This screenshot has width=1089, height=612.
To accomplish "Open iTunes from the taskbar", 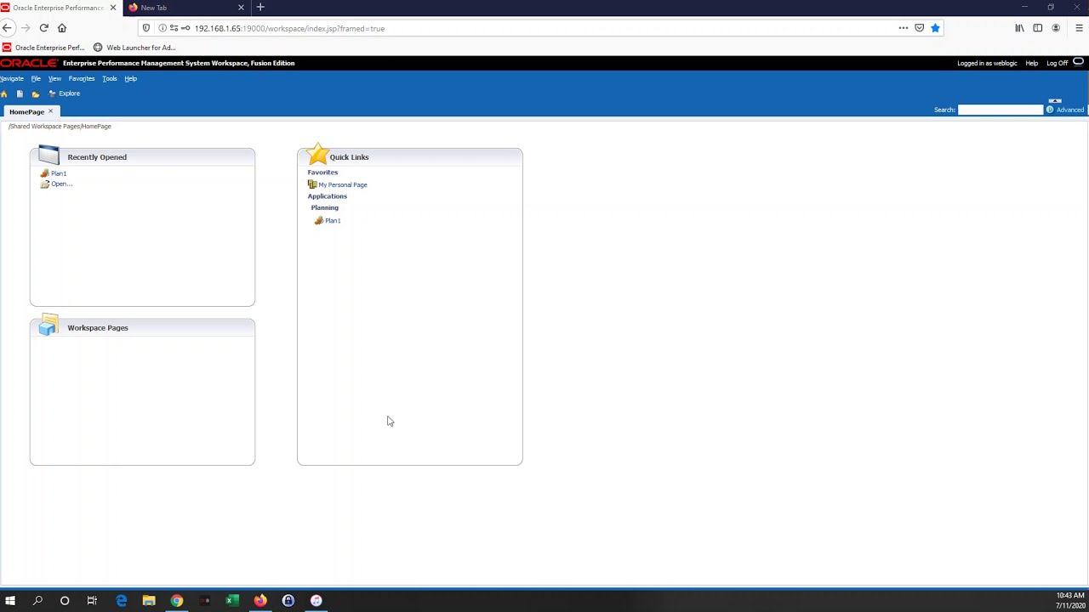I will (x=316, y=601).
